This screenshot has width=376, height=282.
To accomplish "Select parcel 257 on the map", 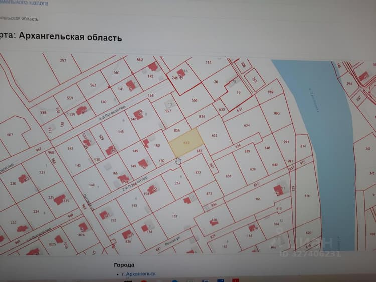I will coord(63,61).
